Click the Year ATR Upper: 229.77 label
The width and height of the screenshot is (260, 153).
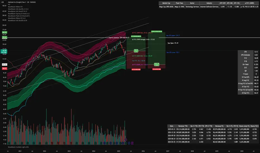click(x=173, y=36)
